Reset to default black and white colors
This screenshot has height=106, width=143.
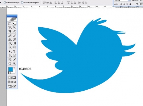9,73
